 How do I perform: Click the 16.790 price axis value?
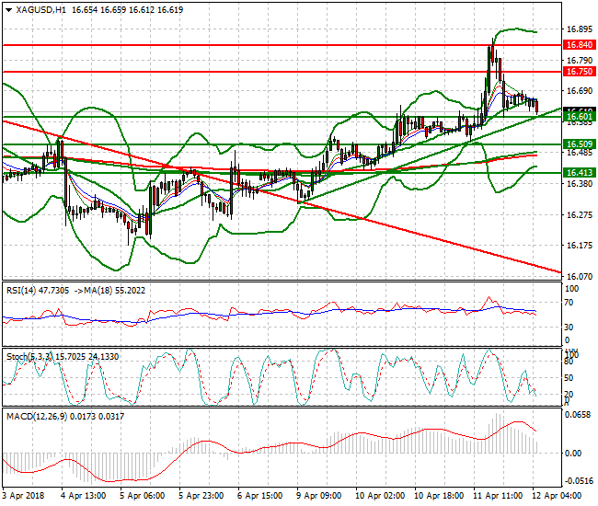pyautogui.click(x=580, y=60)
